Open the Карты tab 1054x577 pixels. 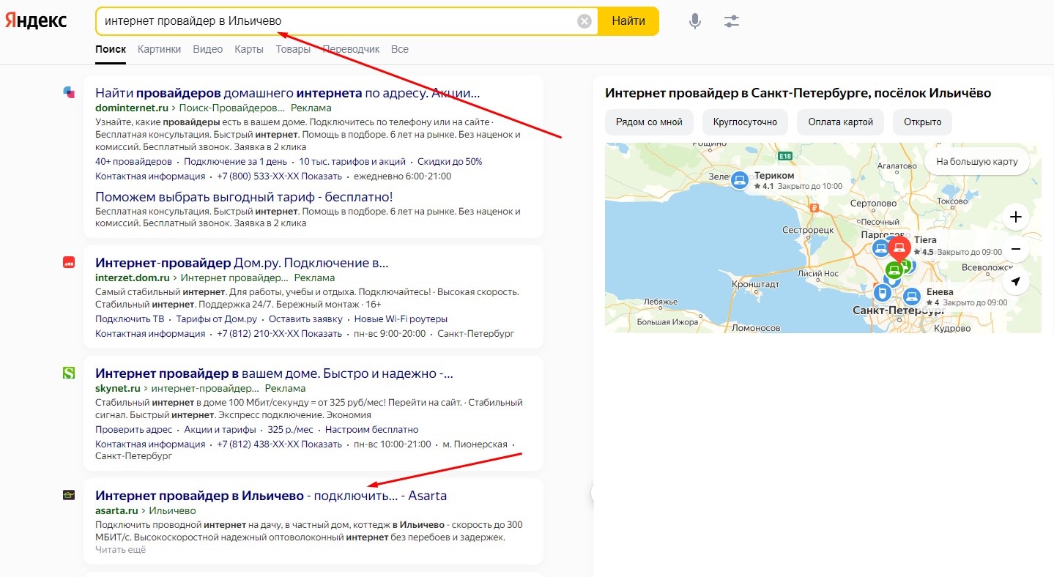coord(249,49)
